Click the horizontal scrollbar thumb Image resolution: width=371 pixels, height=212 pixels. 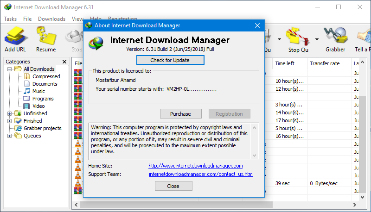(x=176, y=205)
